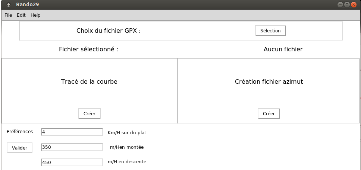This screenshot has width=361, height=170.
Task: Click the Préférences label
Action: click(x=20, y=132)
